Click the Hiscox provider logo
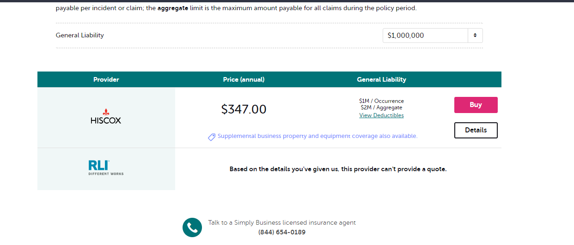The image size is (574, 245). [106, 117]
